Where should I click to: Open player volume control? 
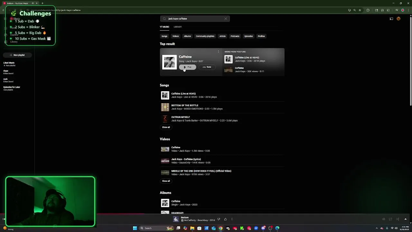pyautogui.click(x=383, y=219)
